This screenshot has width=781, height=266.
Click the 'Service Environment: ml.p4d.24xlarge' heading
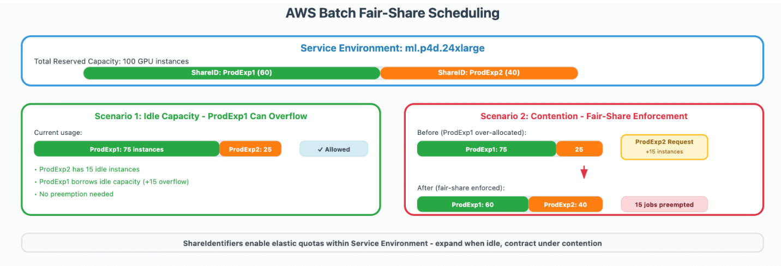click(392, 48)
